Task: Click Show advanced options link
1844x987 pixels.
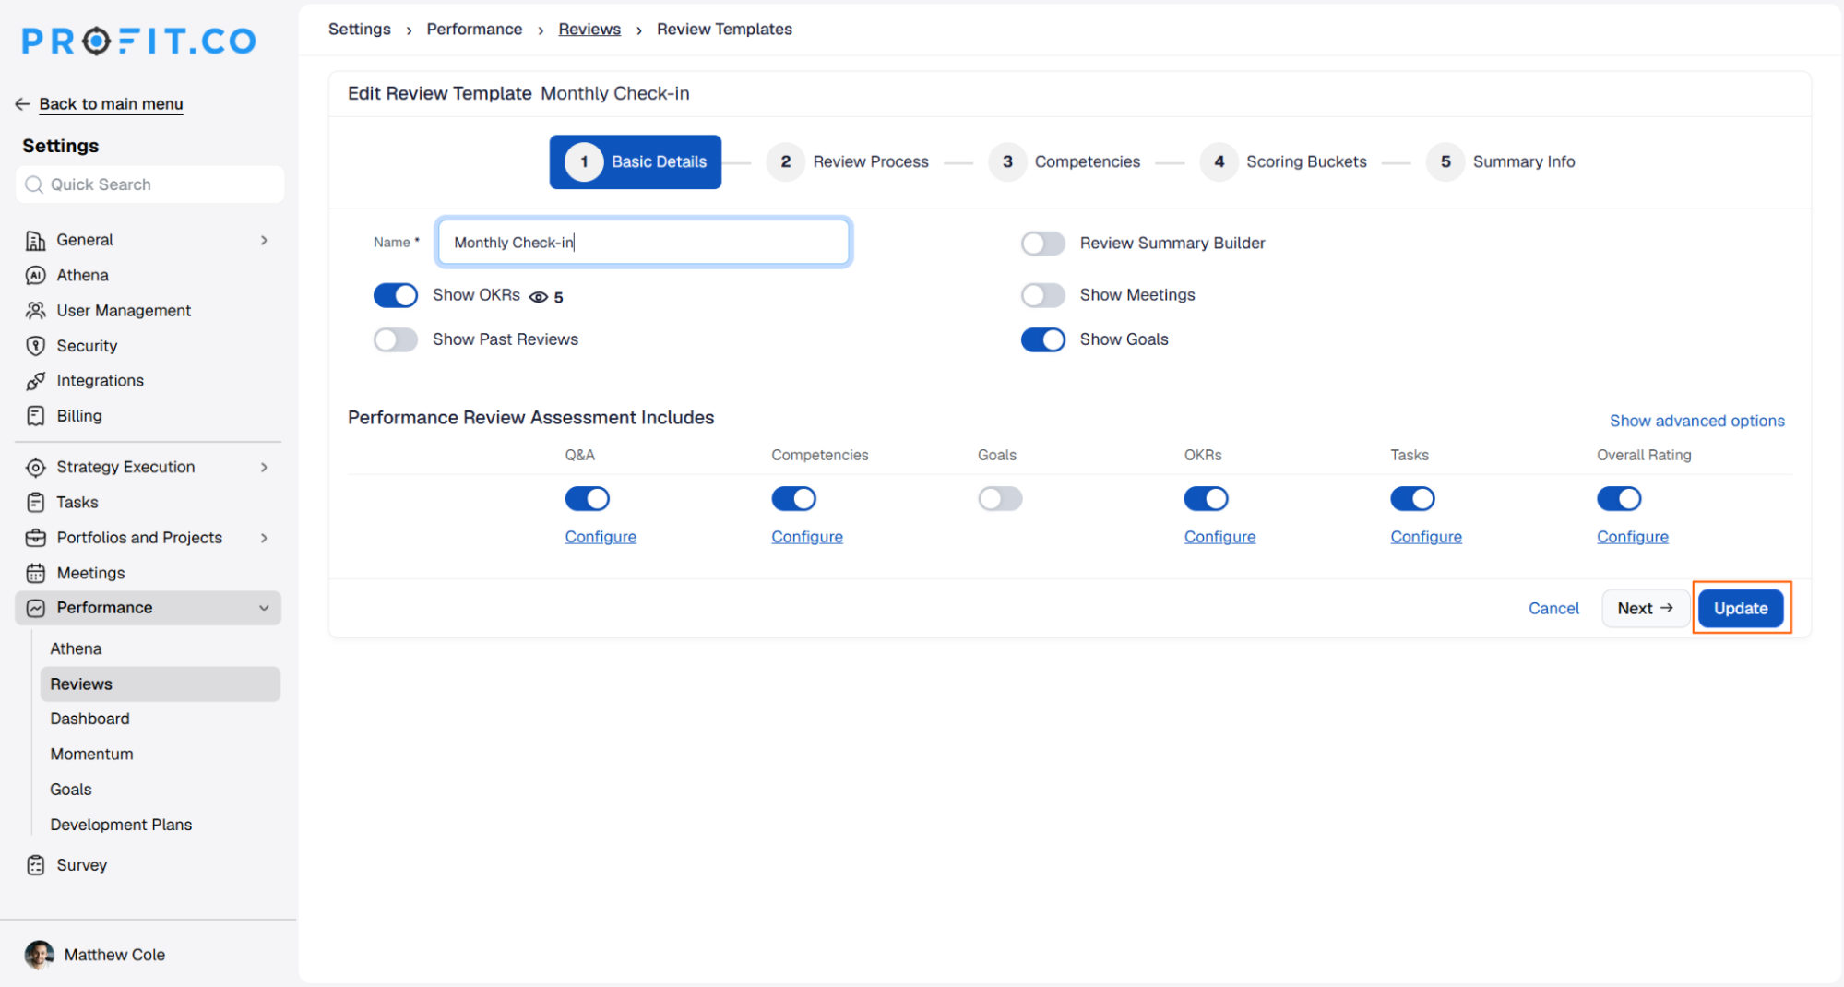Action: (1696, 421)
